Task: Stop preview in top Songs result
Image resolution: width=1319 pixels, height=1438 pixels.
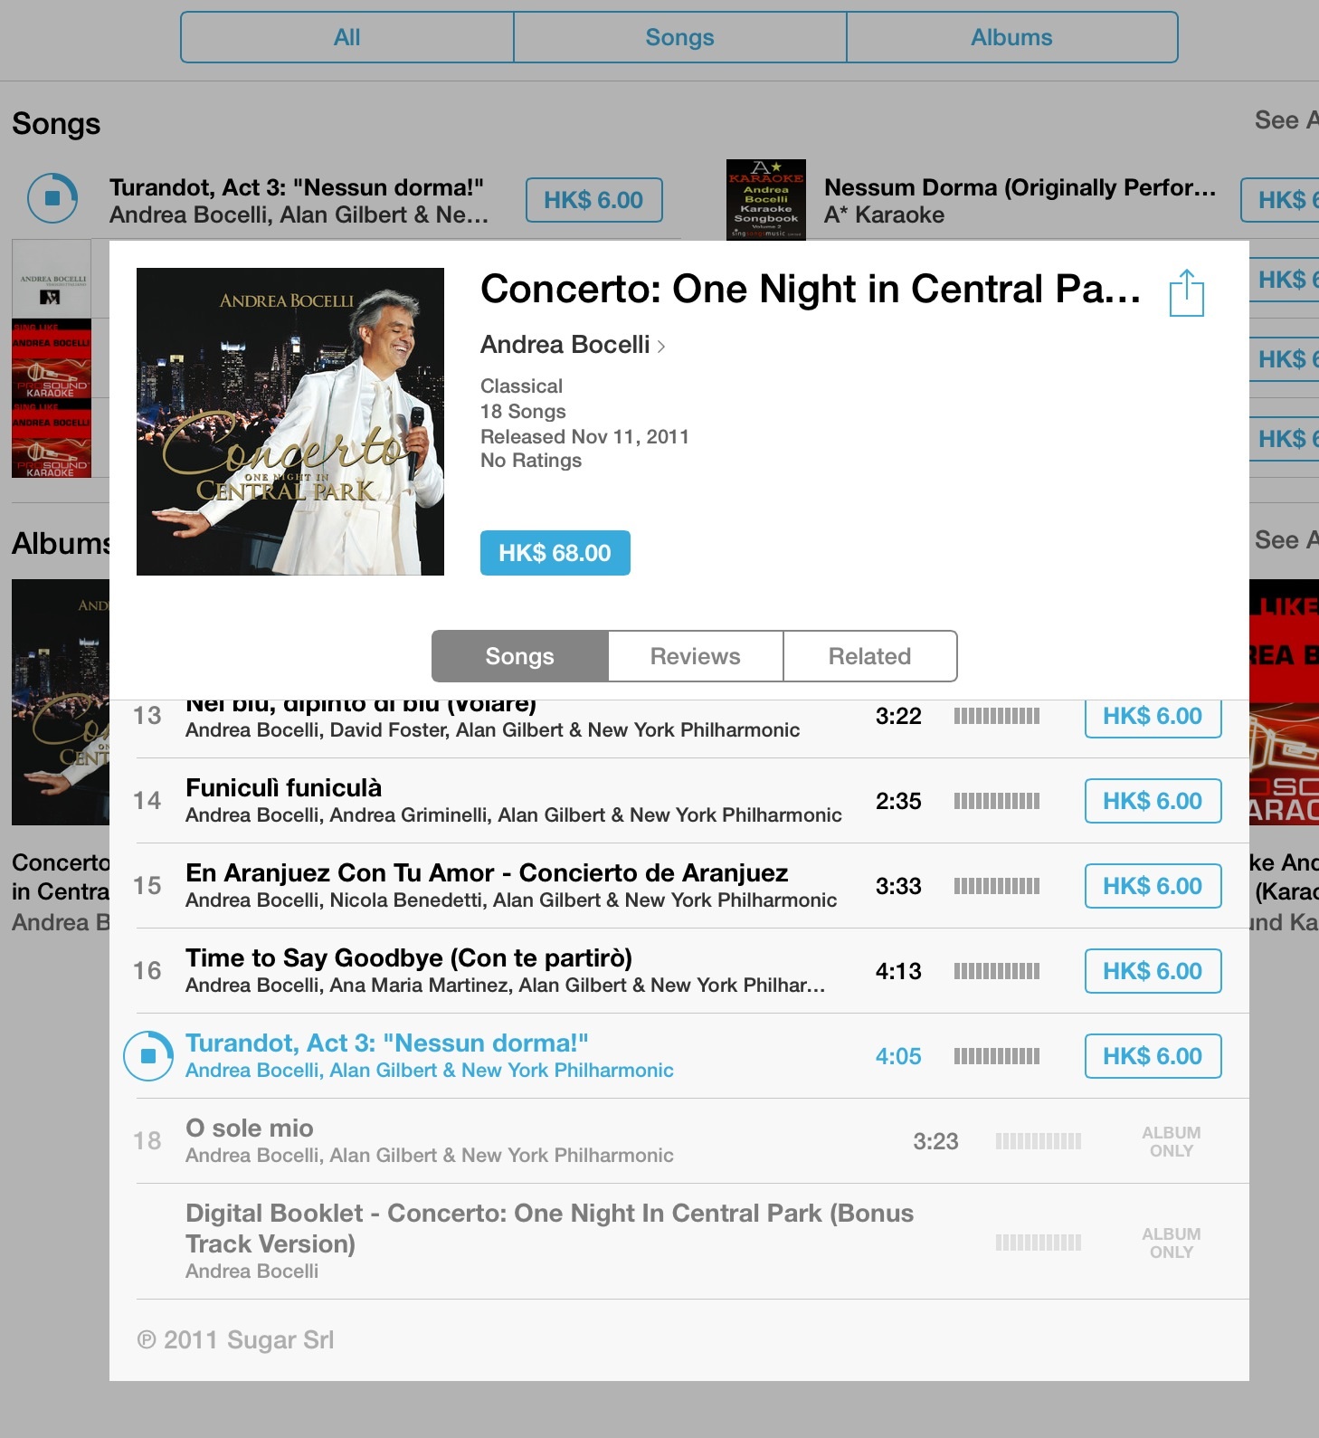Action: (52, 197)
